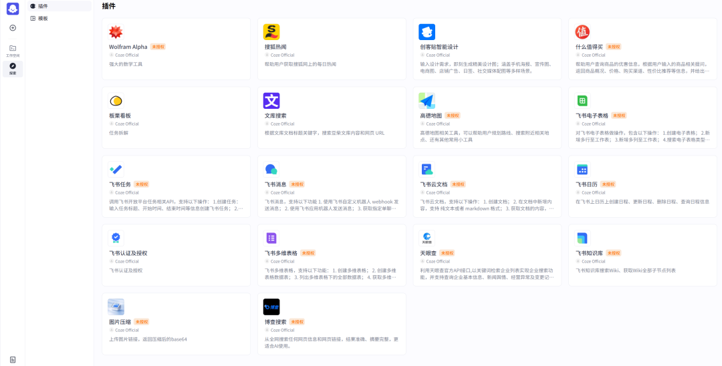Click the 文库搜索 plugin icon
722x366 pixels.
click(271, 101)
